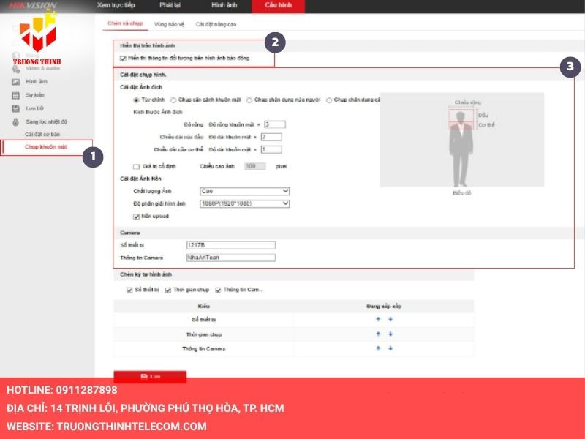The width and height of the screenshot is (585, 439).
Task: Enable the Giá trị cố định checkbox
Action: [136, 166]
